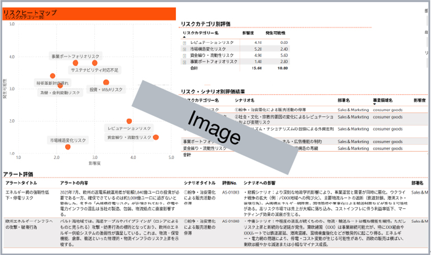Click sort arrow under リスクカテゴリー名 in category table
This screenshot has width=431, height=255.
click(184, 37)
